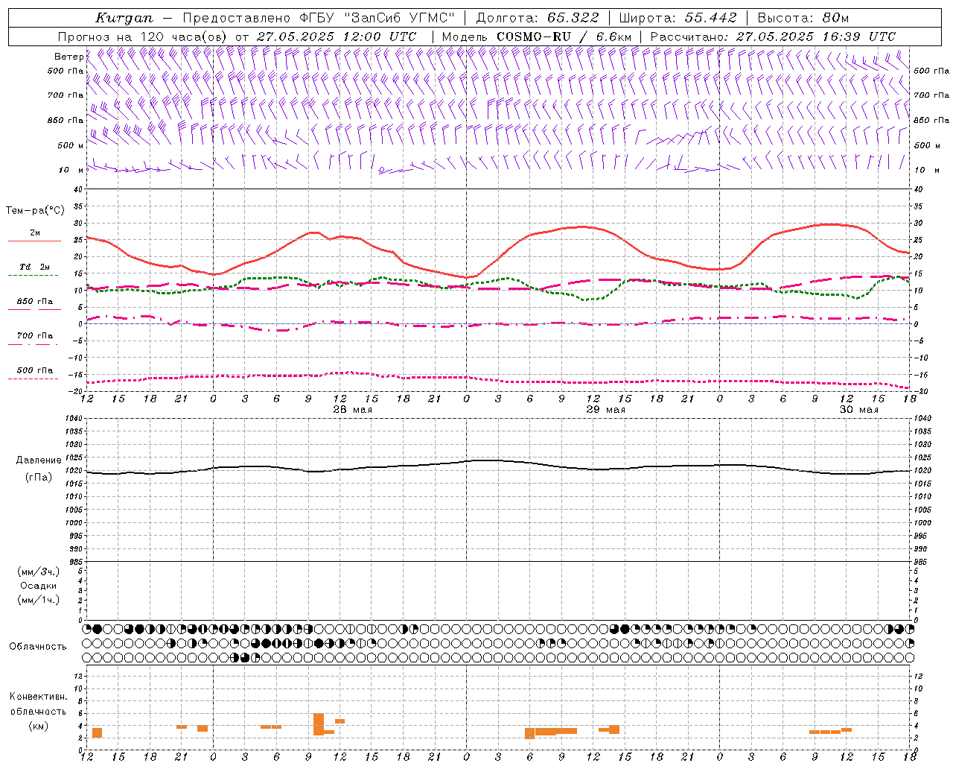The width and height of the screenshot is (953, 763).
Task: Click the "(гПа)" pressure unit label
Action: (39, 478)
